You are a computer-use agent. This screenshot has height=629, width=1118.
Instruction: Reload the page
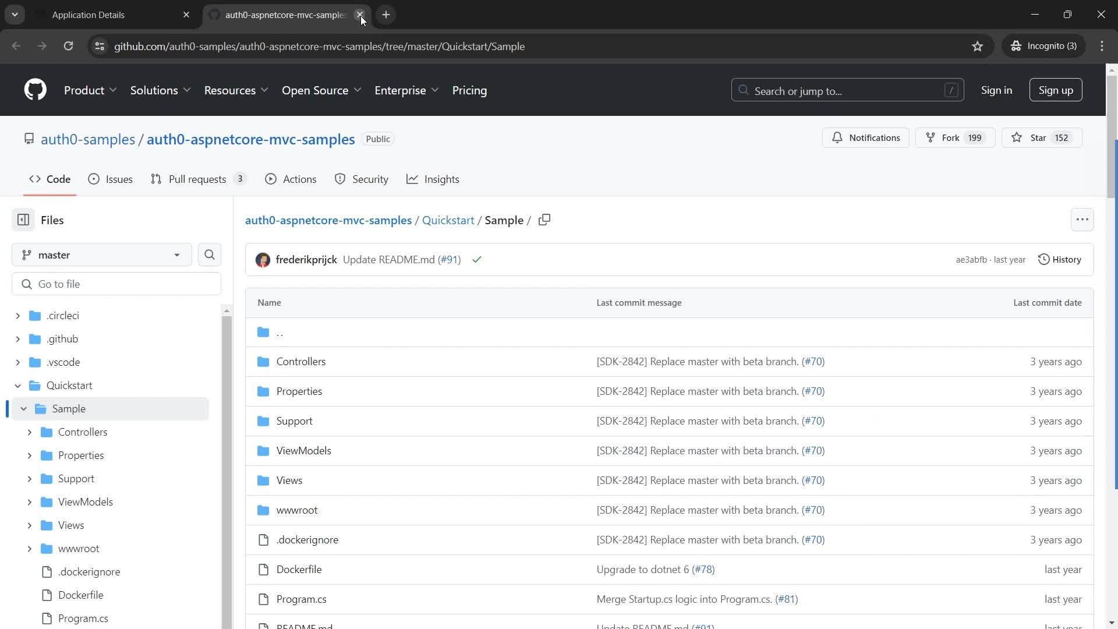tap(69, 46)
